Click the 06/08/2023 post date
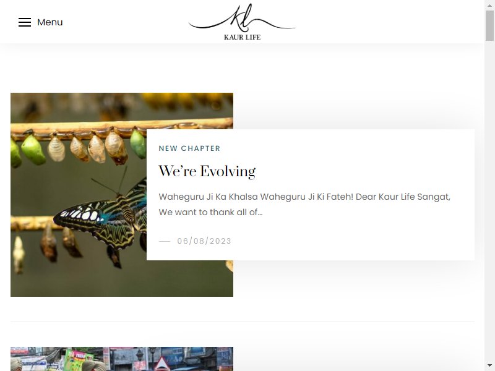Image resolution: width=495 pixels, height=371 pixels. point(204,241)
